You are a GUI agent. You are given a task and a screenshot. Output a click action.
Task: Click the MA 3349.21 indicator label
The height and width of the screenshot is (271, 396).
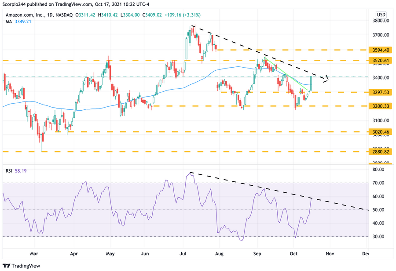[x=18, y=22]
